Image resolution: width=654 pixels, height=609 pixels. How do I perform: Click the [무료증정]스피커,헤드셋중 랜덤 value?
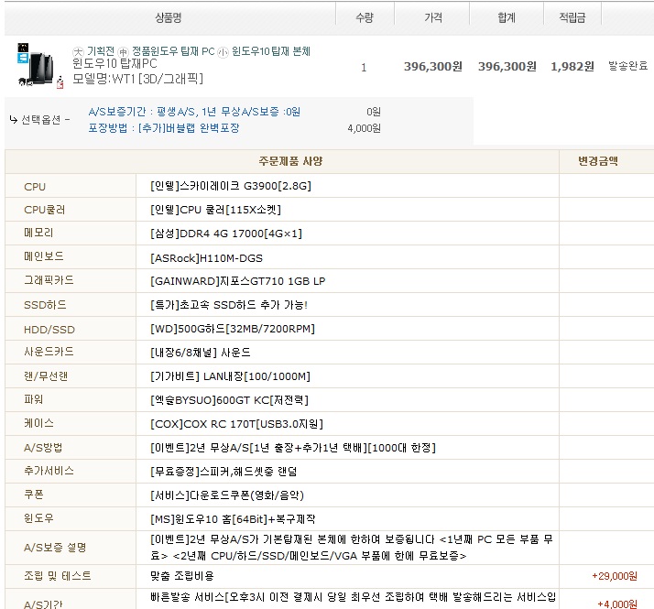[x=223, y=472]
